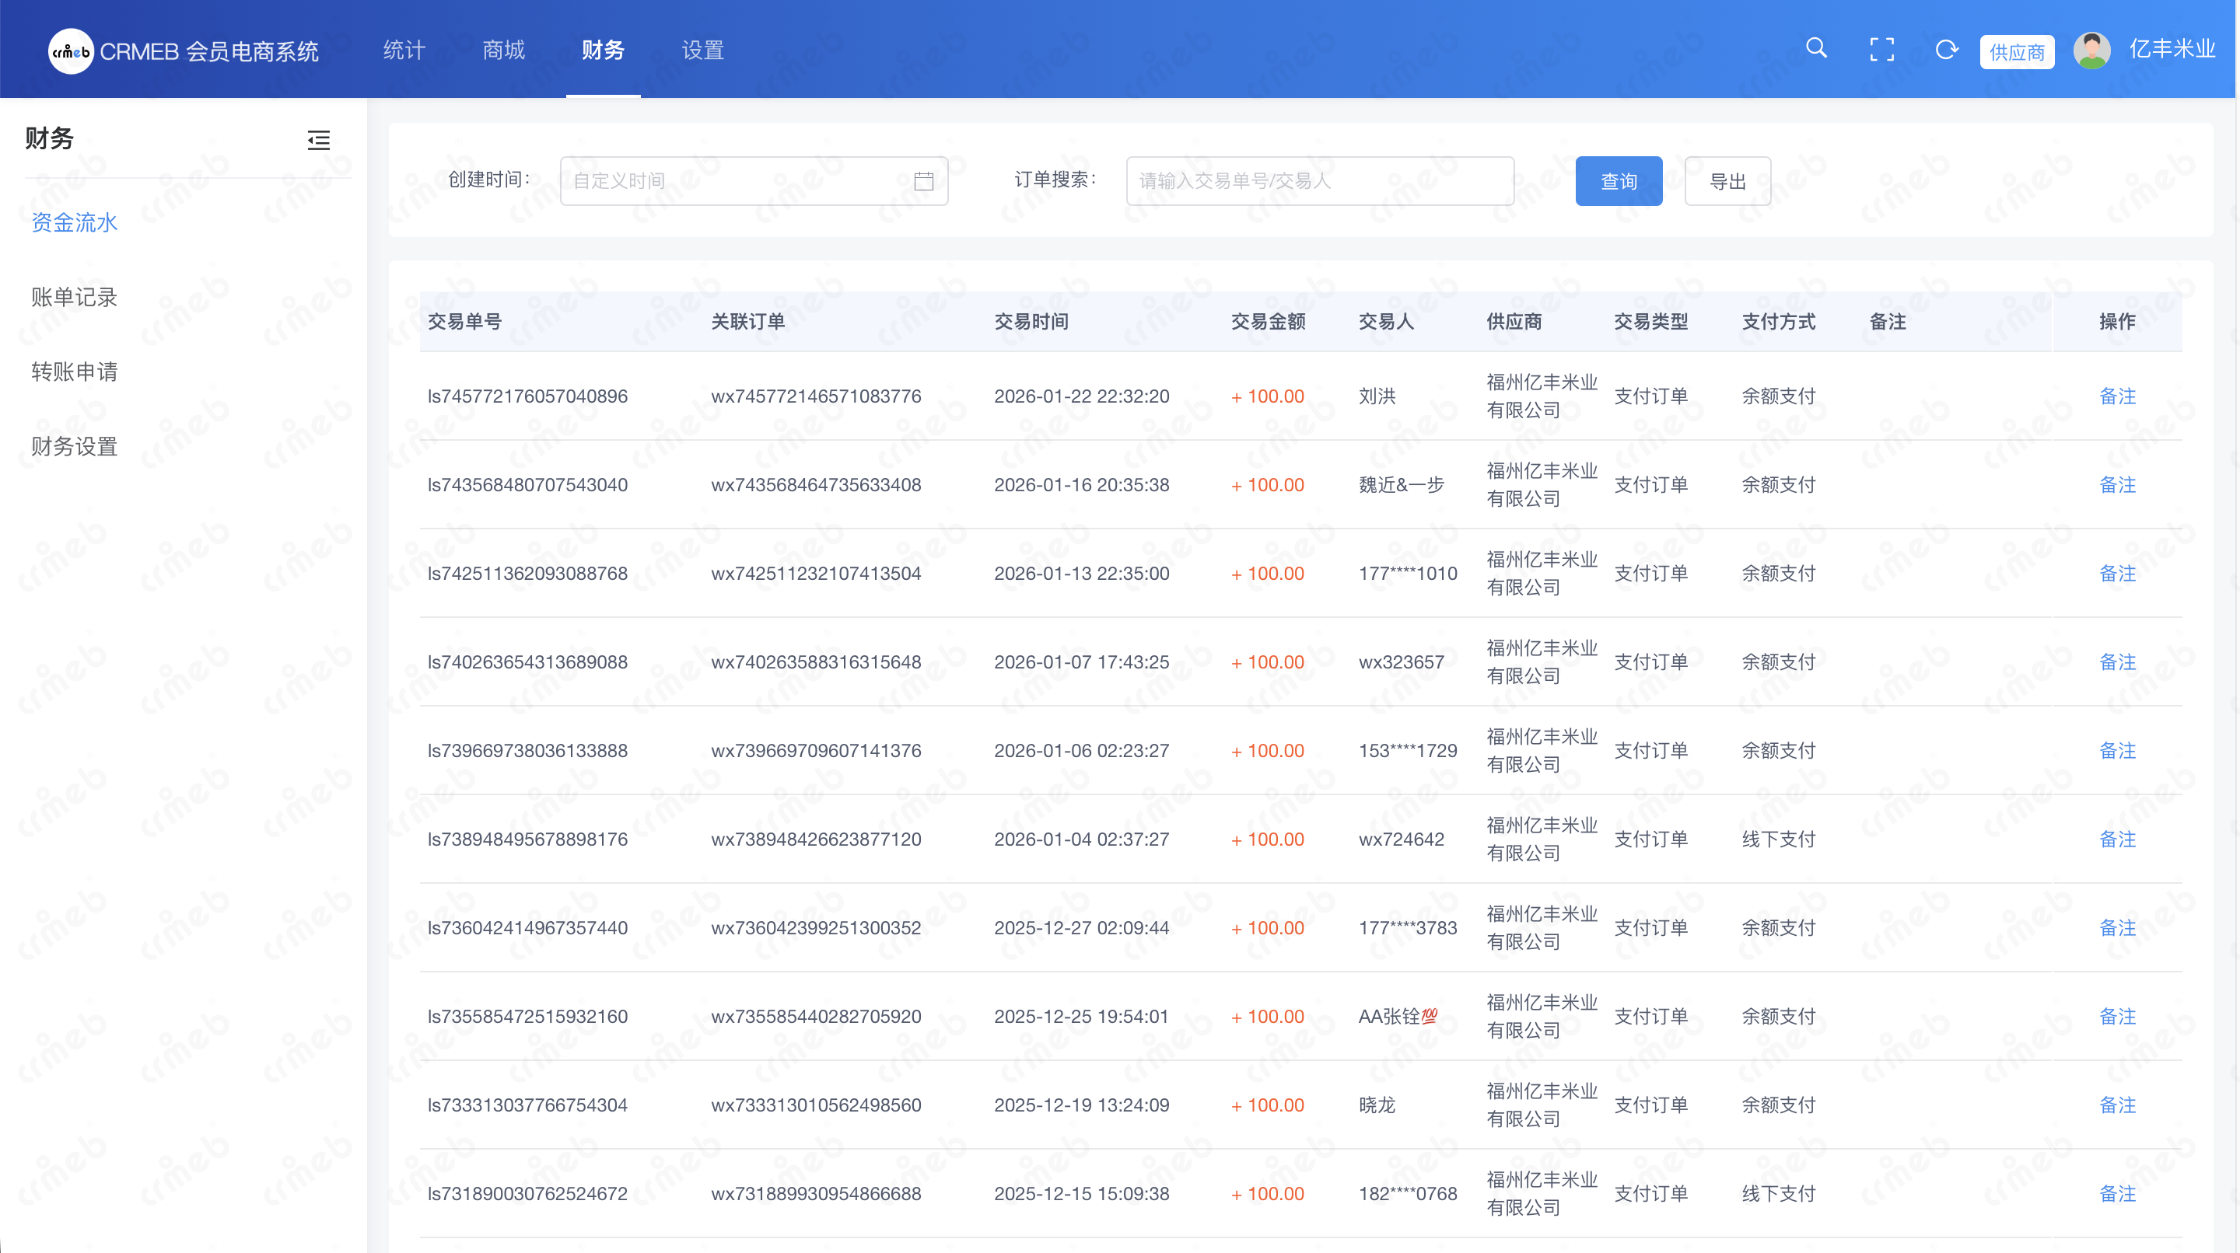2240x1253 pixels.
Task: Open the 统计 top menu
Action: click(404, 51)
